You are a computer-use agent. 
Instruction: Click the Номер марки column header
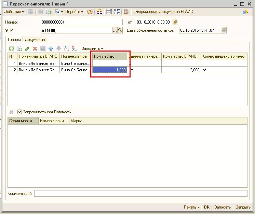(x=54, y=121)
